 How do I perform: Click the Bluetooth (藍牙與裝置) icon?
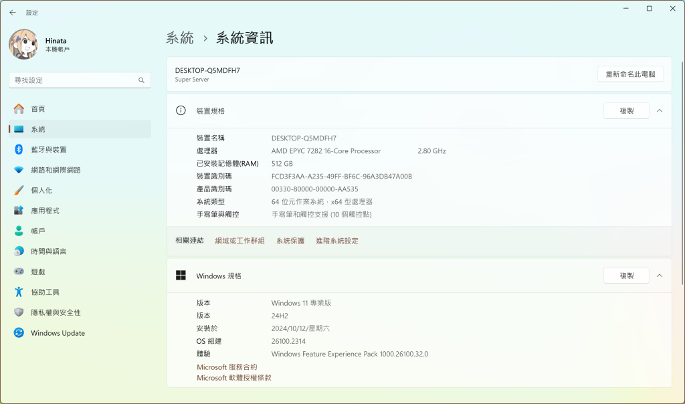point(19,149)
